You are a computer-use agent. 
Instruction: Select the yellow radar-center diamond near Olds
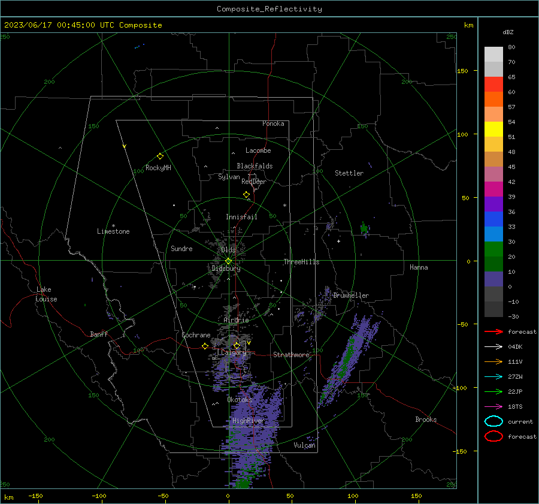[228, 261]
